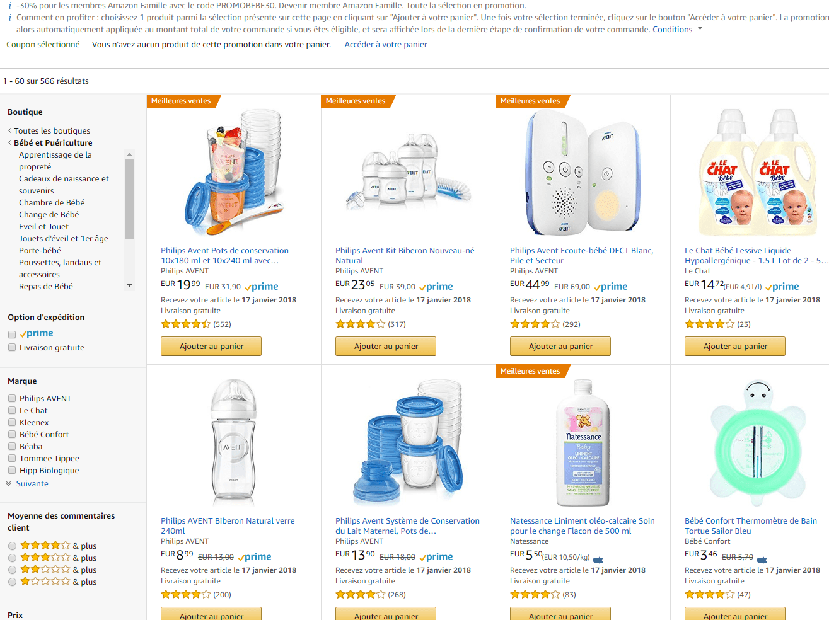Click prime badge on Philips Avent Ecoute-bébé
The width and height of the screenshot is (829, 620).
610,287
